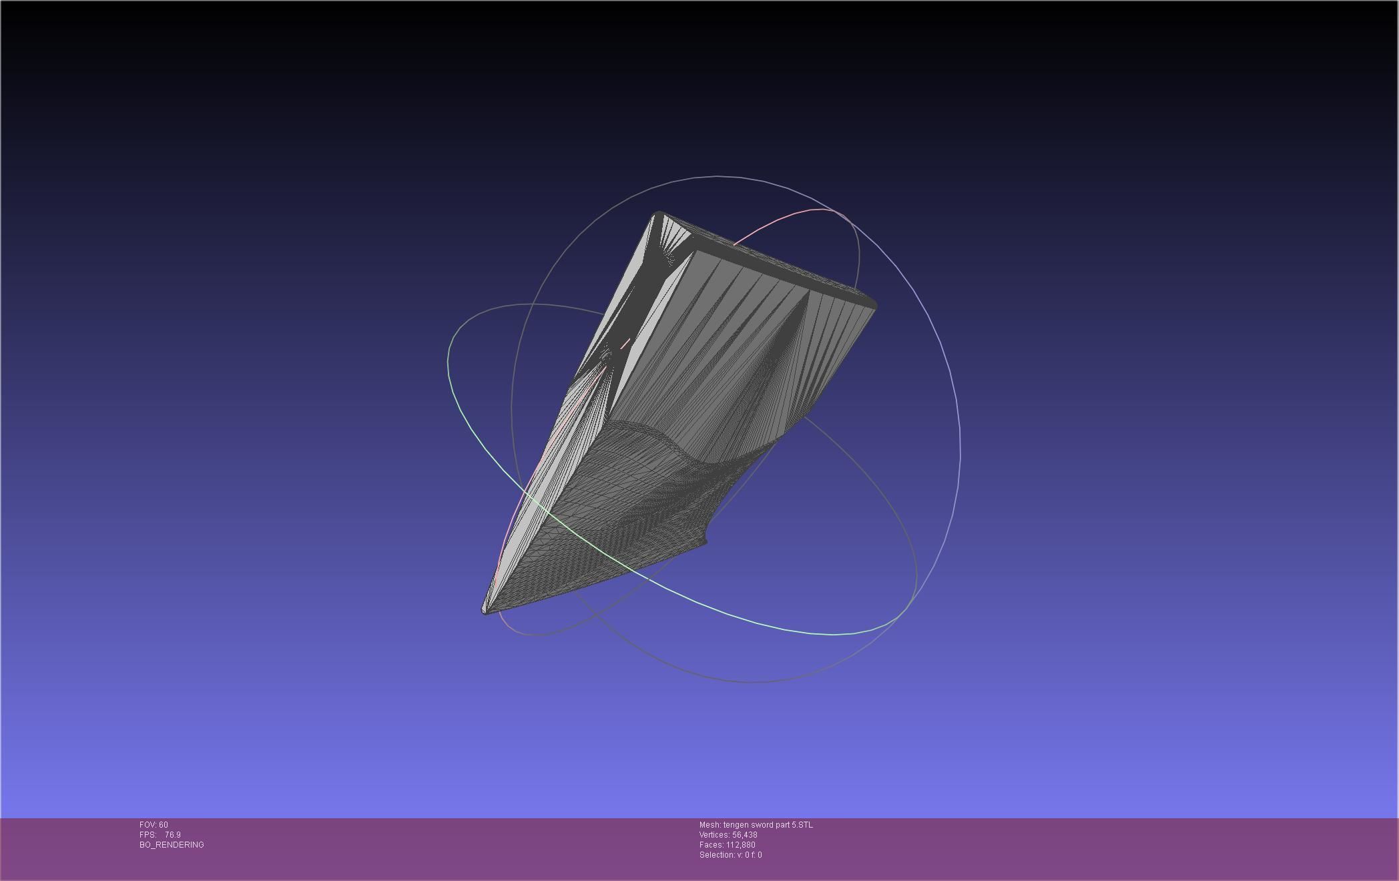Click the BO_RENDERING status text
Screen dimensions: 1399x881
coord(172,845)
